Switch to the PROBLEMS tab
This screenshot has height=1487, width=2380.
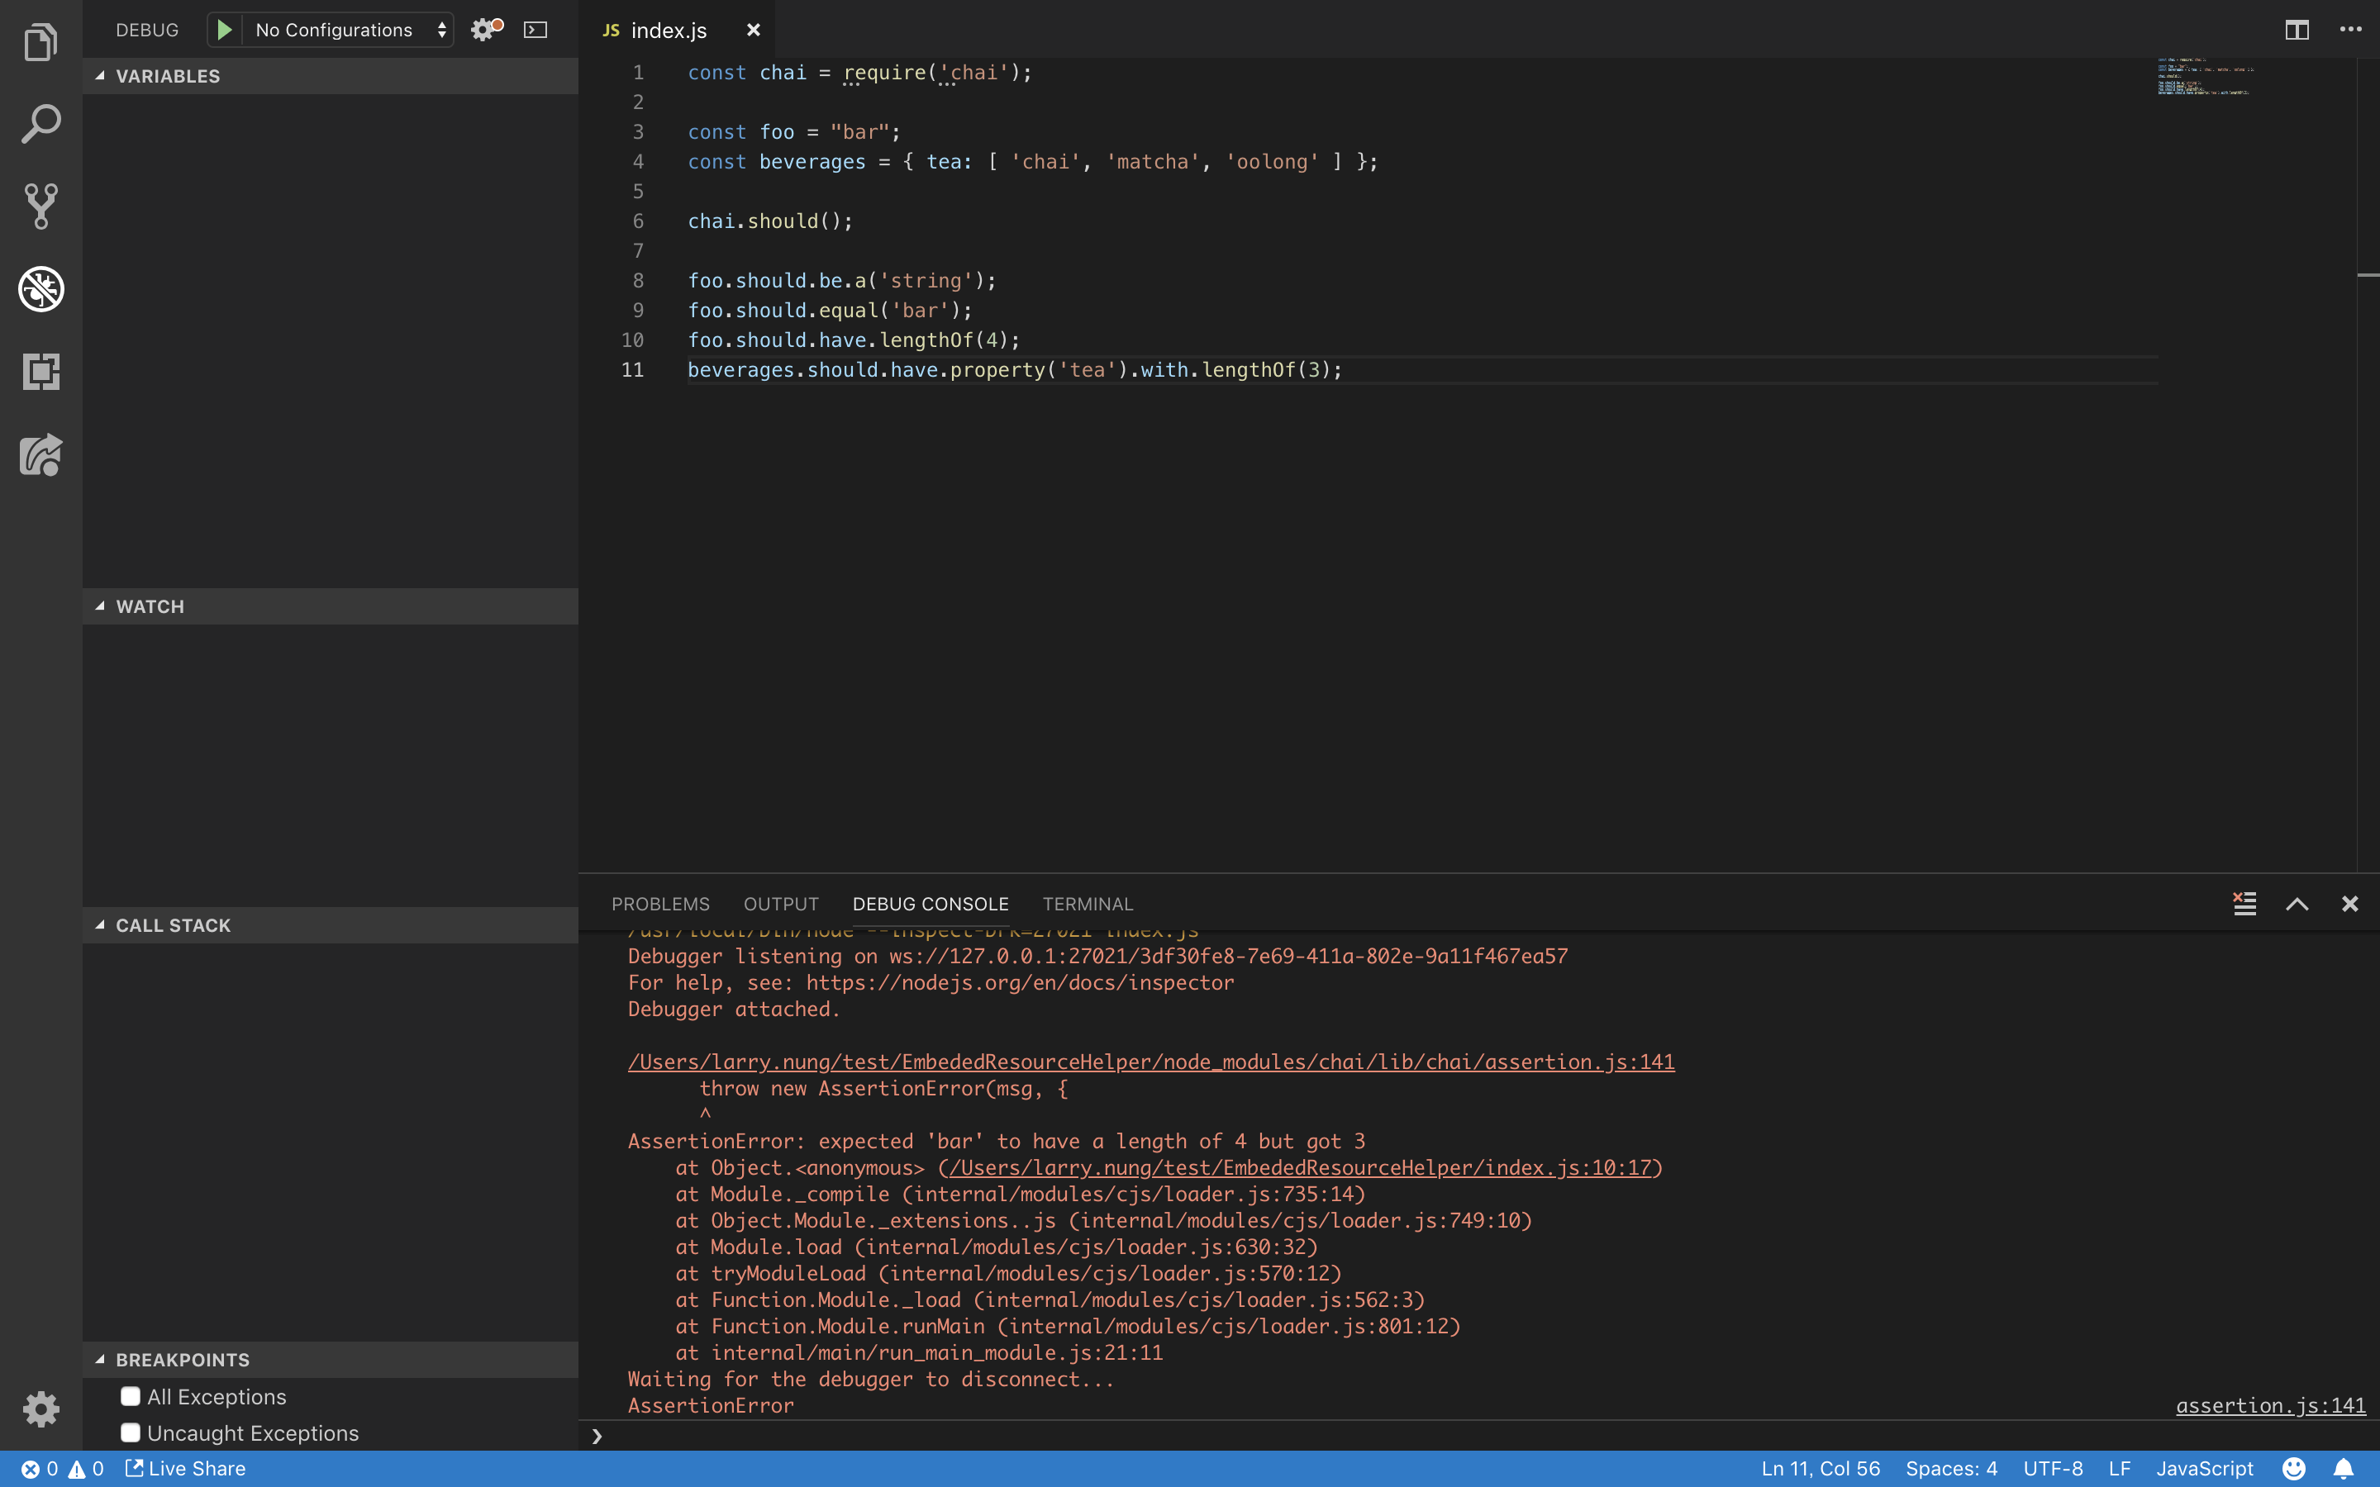coord(660,903)
